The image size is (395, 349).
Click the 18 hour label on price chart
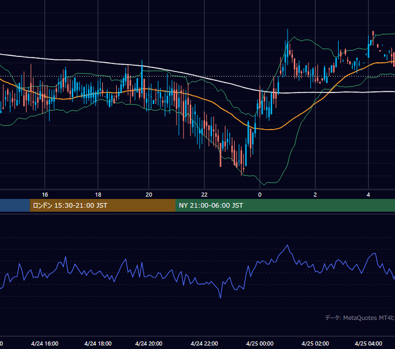click(x=98, y=195)
